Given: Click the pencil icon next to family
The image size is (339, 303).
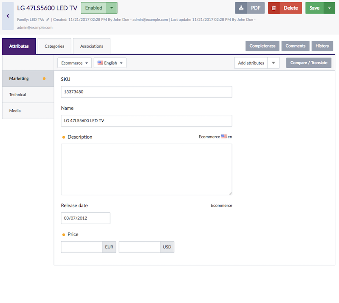Looking at the screenshot, I should [48, 20].
